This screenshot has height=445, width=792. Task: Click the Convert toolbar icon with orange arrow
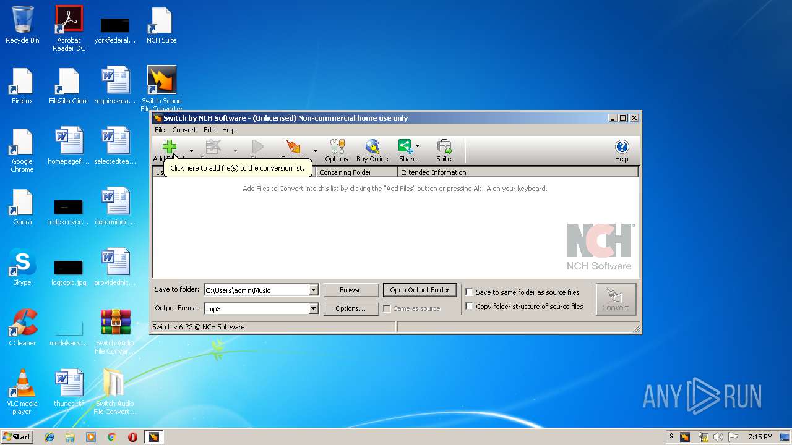pyautogui.click(x=293, y=146)
